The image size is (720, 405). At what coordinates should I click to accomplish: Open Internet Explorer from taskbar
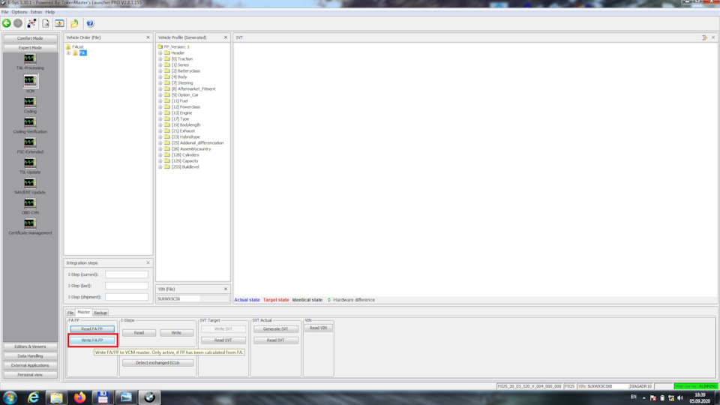click(33, 397)
